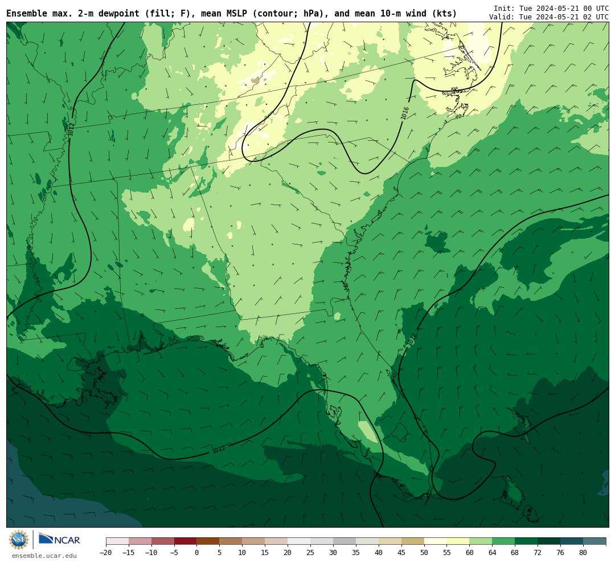
Task: Pick the darkest green swatch between 72 and 76
Action: tap(549, 541)
